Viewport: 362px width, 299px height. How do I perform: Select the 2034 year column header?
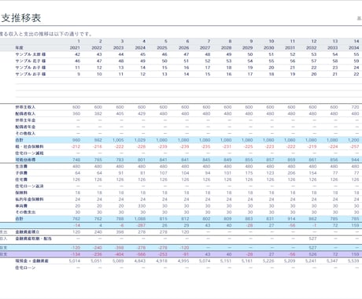(x=354, y=48)
